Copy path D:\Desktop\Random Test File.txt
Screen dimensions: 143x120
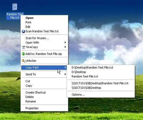(x=101, y=67)
